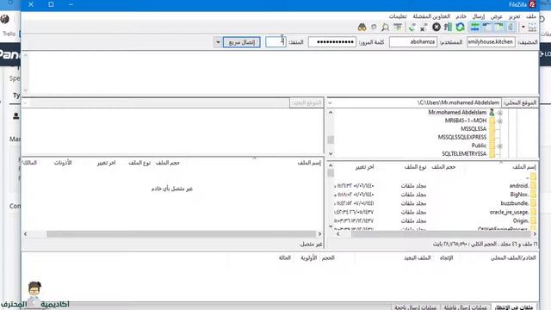Open the ملف menu

(530, 16)
